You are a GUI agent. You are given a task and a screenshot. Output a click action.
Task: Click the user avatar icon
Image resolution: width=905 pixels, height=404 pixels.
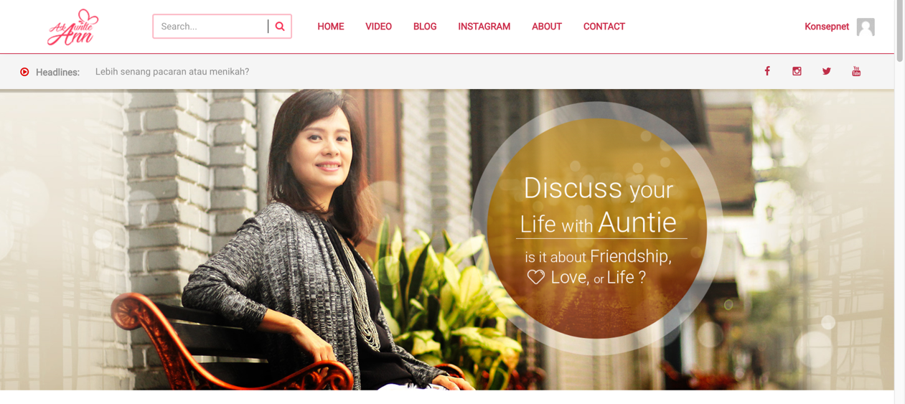(866, 27)
